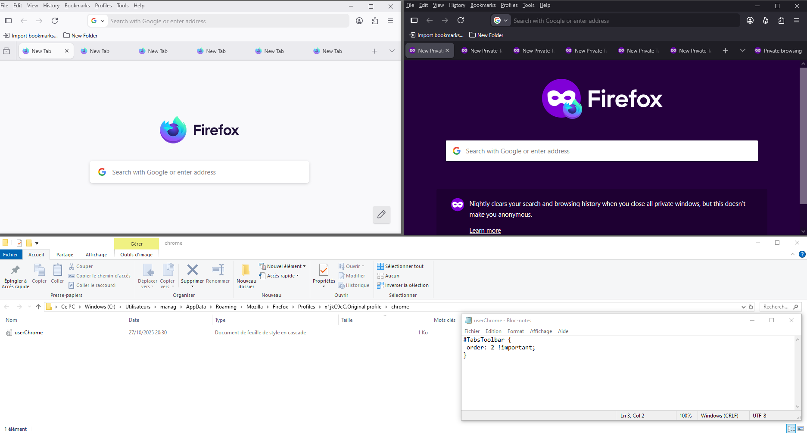Open the account icon in the private window
This screenshot has width=807, height=433.
point(750,20)
